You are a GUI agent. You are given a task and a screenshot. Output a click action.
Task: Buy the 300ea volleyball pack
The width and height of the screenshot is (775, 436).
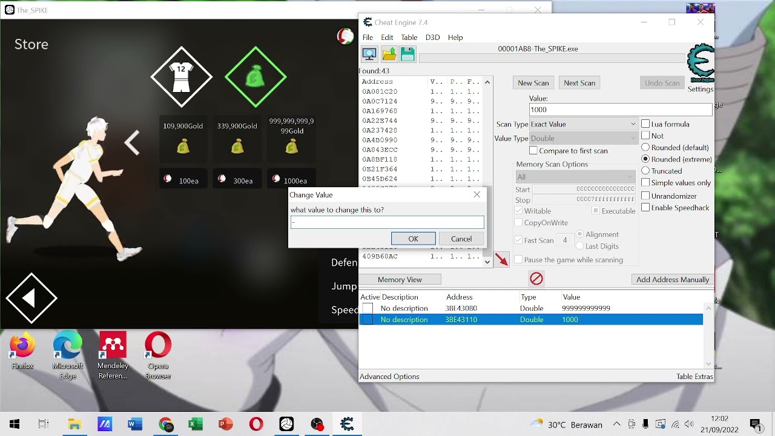[x=237, y=179]
